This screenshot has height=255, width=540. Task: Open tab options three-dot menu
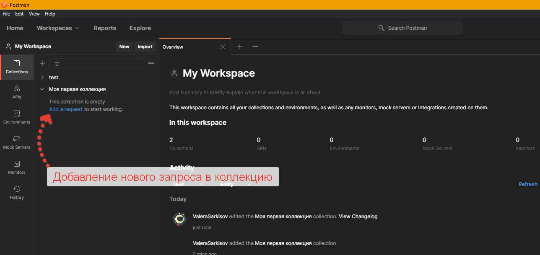pyautogui.click(x=255, y=46)
